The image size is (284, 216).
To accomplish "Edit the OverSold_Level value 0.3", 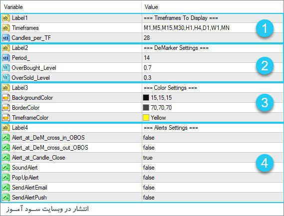I will pos(148,78).
